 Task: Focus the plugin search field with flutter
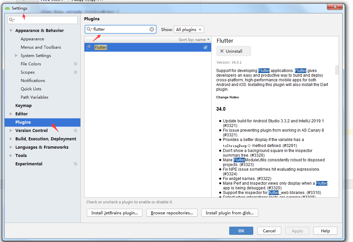coord(120,29)
